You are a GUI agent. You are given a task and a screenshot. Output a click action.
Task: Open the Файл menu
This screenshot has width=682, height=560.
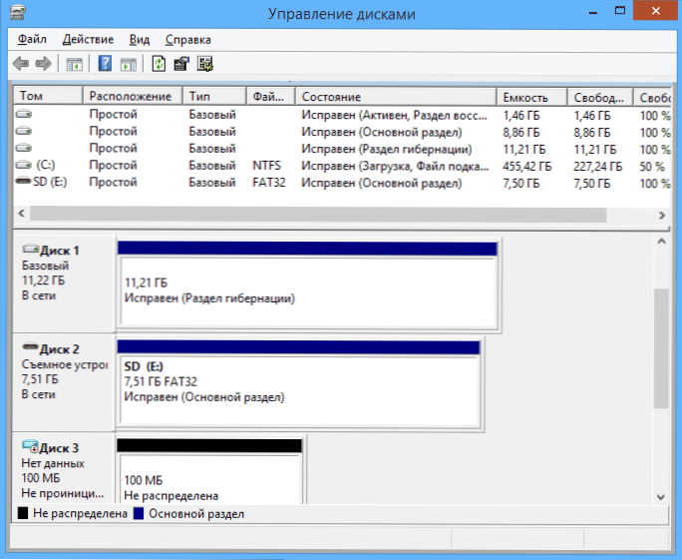32,39
